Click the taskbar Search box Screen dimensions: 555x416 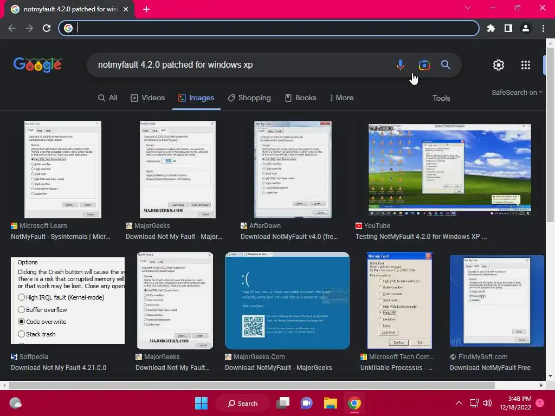click(x=242, y=403)
